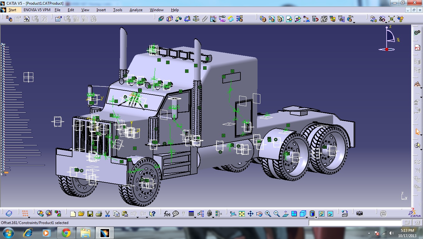Viewport: 423px width, 239px height.
Task: Insert a new Component via gear icon
Action: (263, 19)
